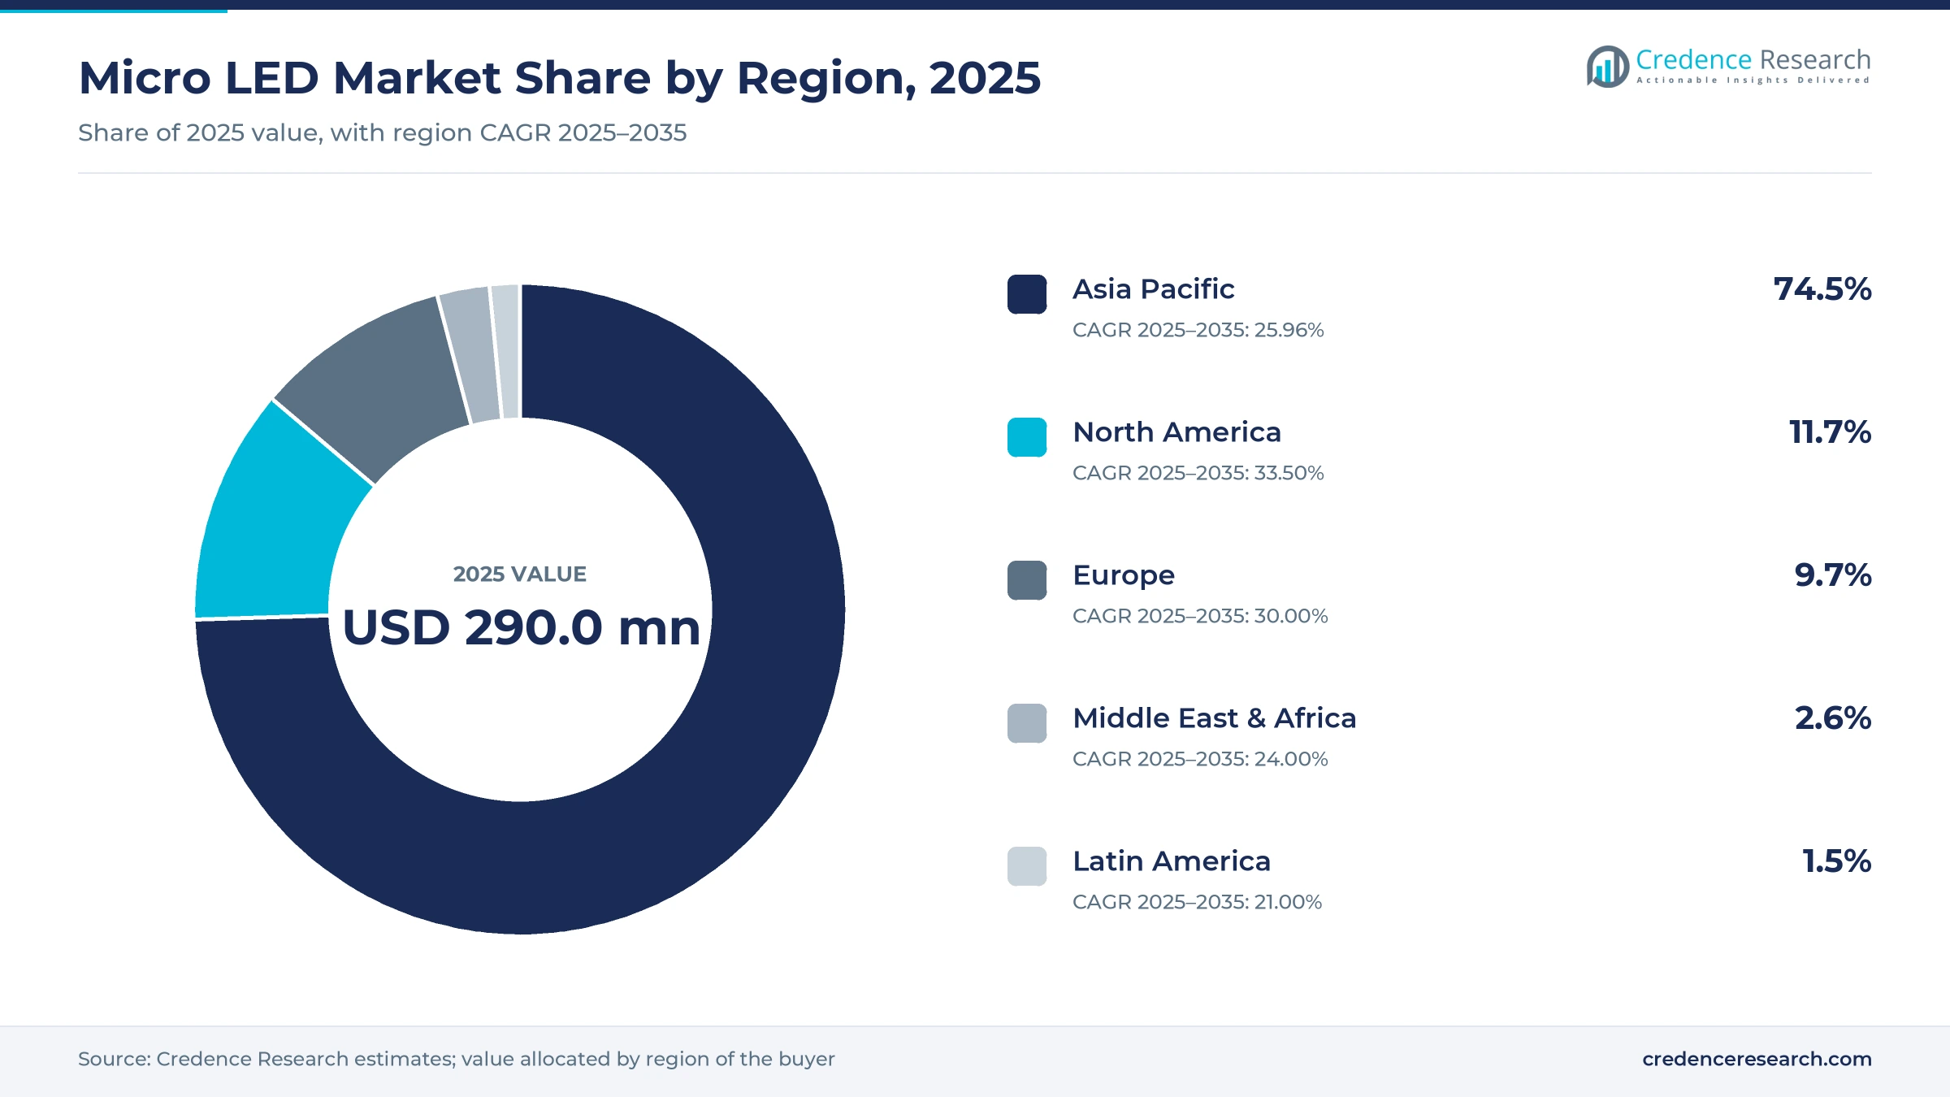Select the thin Latin America donut slice
The height and width of the screenshot is (1097, 1950).
point(507,351)
